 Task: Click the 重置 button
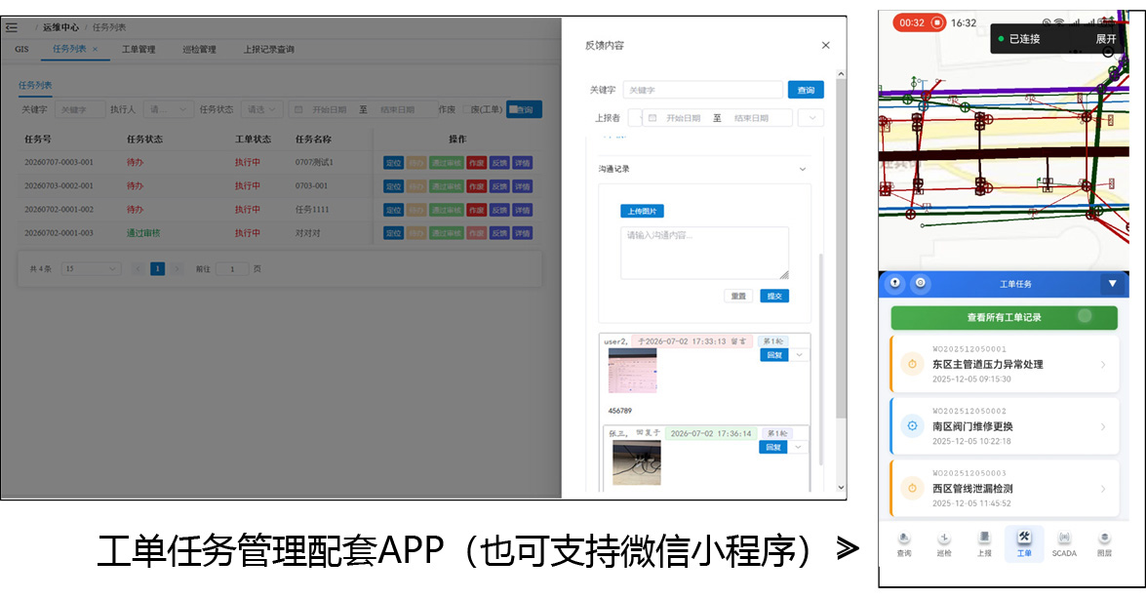click(x=738, y=296)
